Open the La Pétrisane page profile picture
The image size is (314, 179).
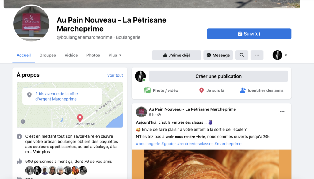point(31,23)
